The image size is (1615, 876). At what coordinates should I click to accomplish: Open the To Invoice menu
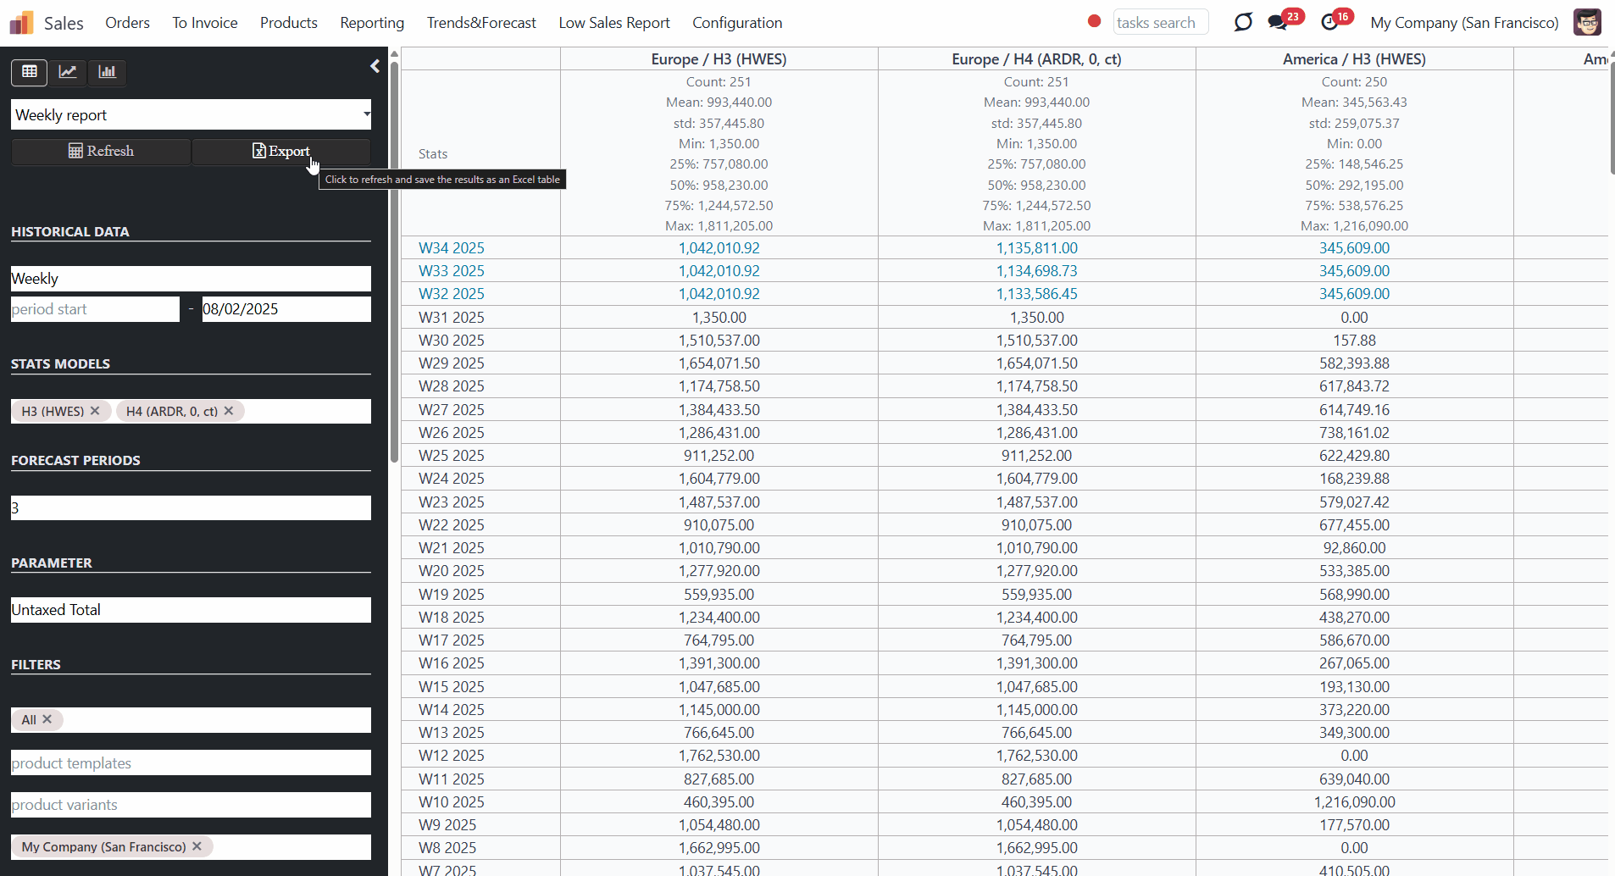pos(205,23)
